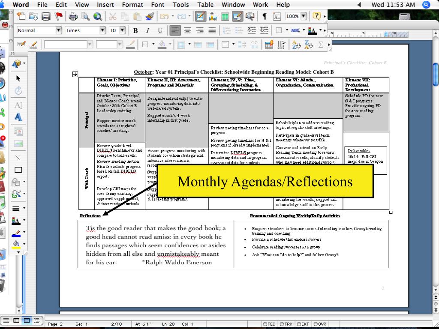
Task: Toggle Bold formatting
Action: click(x=135, y=30)
